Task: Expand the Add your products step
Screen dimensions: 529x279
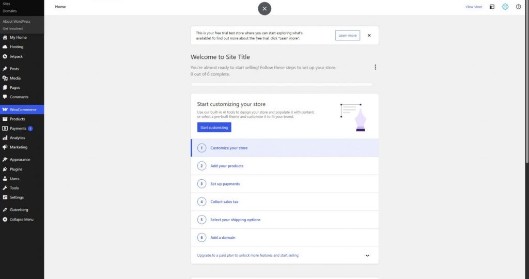Action: [227, 166]
